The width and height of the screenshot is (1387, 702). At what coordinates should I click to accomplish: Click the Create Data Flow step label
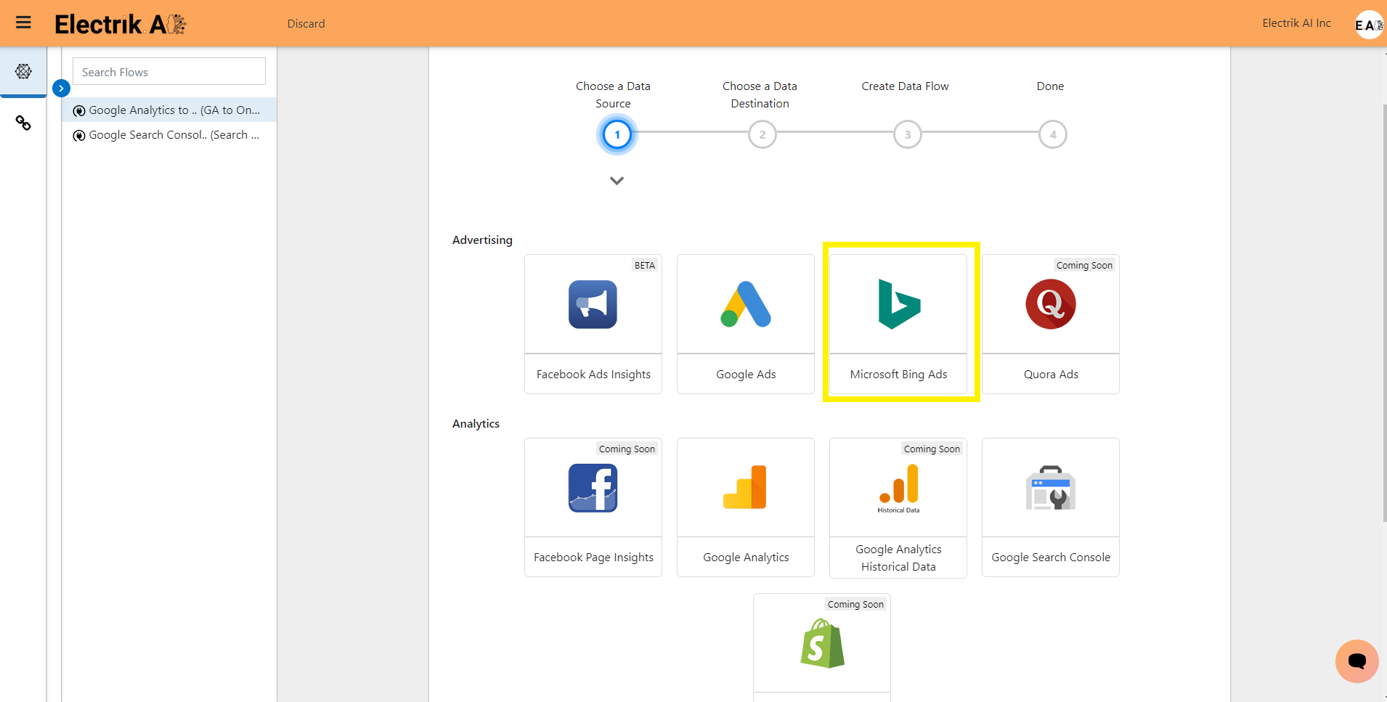click(x=905, y=86)
